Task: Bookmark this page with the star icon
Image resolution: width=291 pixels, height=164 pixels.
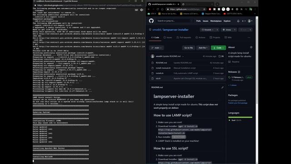Action: click(x=204, y=9)
